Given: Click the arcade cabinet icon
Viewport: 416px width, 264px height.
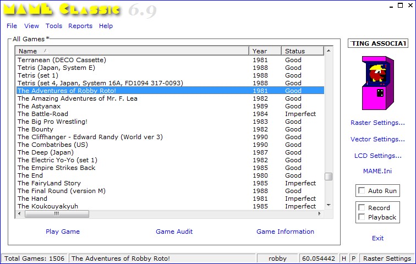Looking at the screenshot, I should coord(377,82).
